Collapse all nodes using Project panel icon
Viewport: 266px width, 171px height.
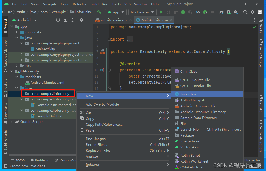pos(73,20)
